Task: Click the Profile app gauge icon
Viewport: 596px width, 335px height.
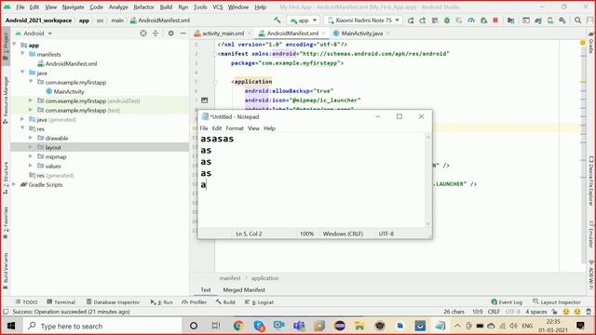Action: pos(471,20)
